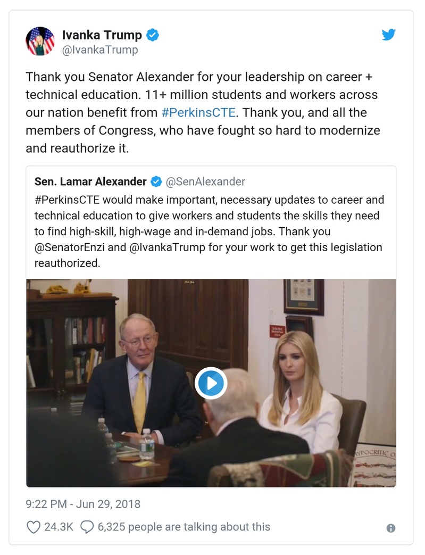425x555 pixels.
Task: Play the embedded video
Action: click(x=211, y=383)
